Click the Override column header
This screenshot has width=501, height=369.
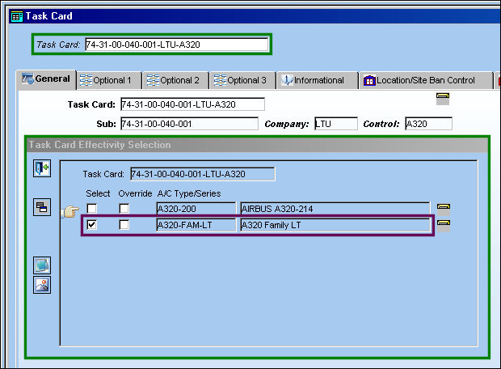(135, 193)
